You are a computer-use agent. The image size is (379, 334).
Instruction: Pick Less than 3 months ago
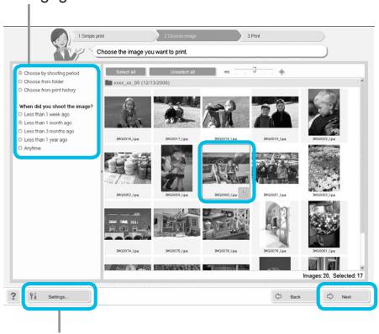[x=46, y=131]
